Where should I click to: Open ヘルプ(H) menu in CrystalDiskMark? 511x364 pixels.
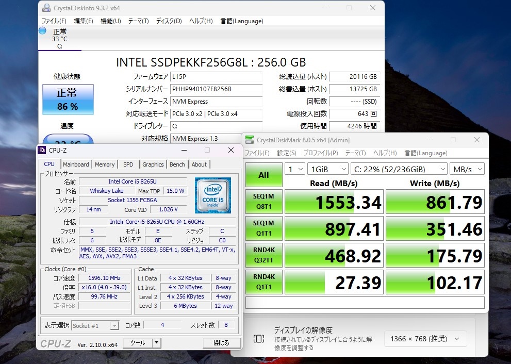385,153
